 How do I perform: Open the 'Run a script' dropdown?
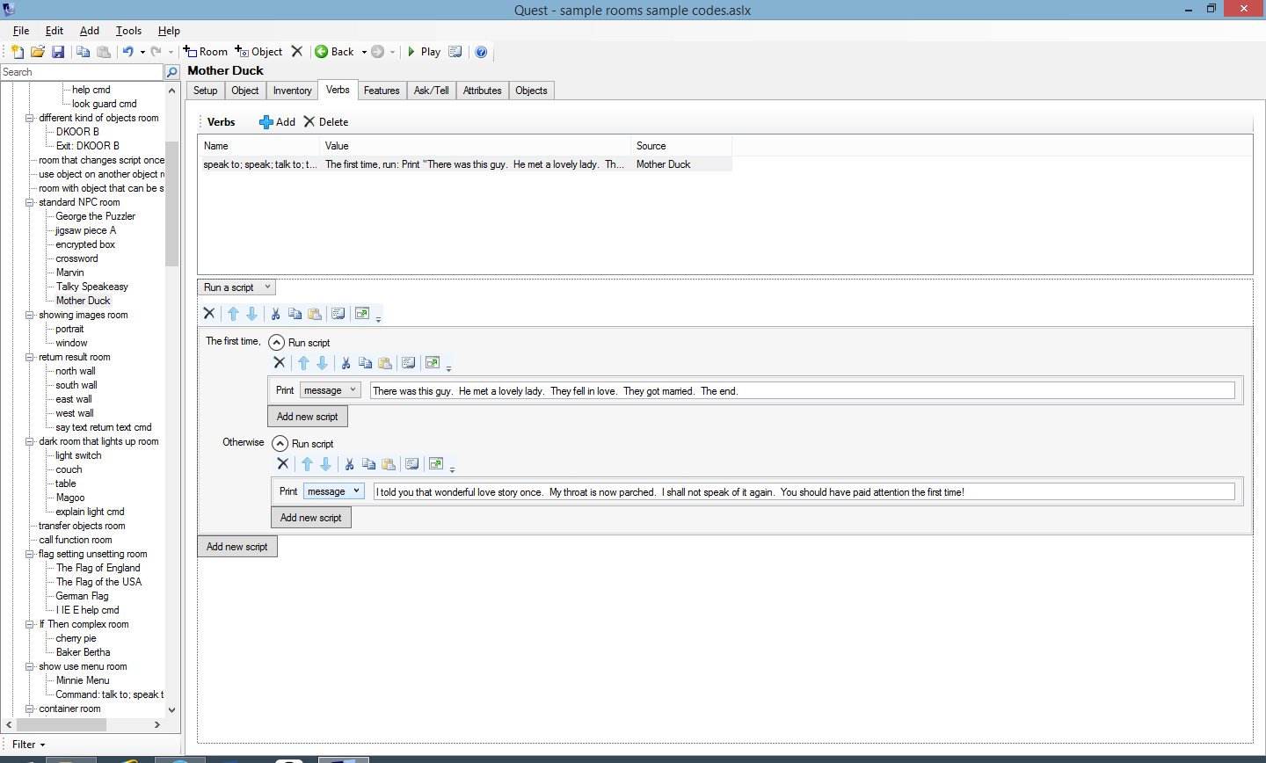[x=237, y=287]
